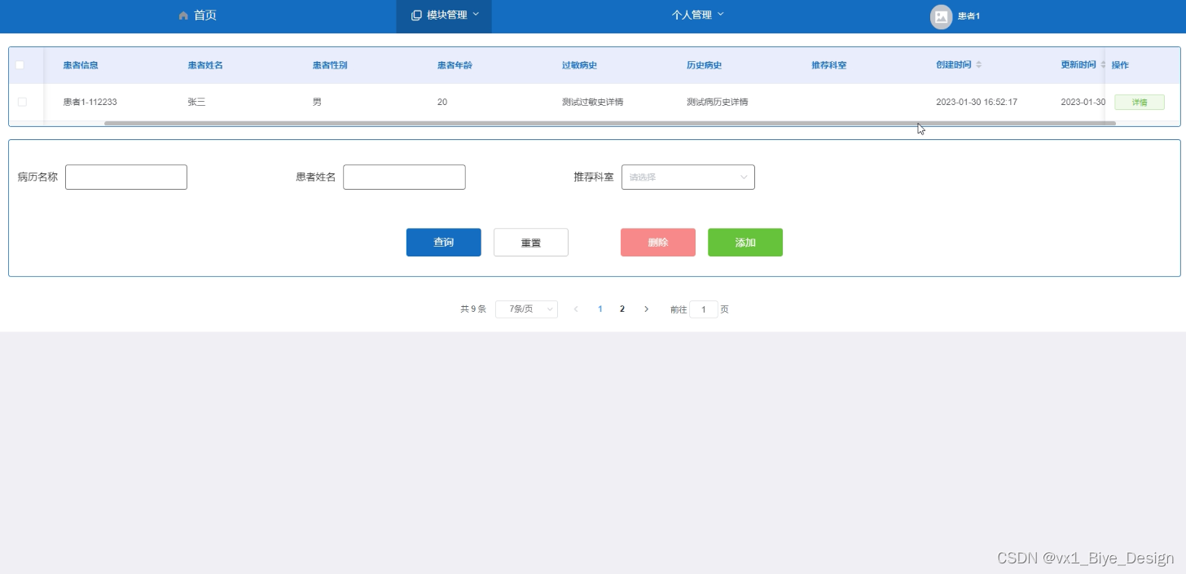This screenshot has width=1186, height=574.
Task: Click the 患者1 username in header
Action: pyautogui.click(x=969, y=16)
